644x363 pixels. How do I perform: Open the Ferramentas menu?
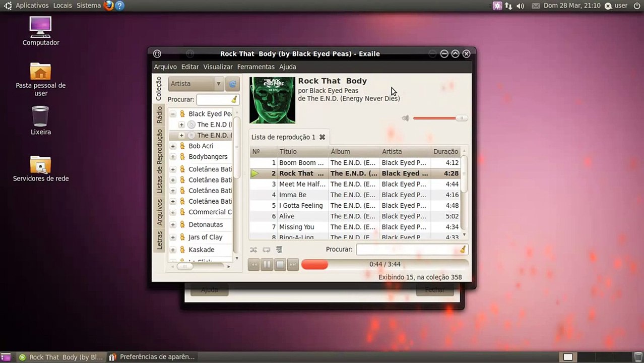click(256, 67)
